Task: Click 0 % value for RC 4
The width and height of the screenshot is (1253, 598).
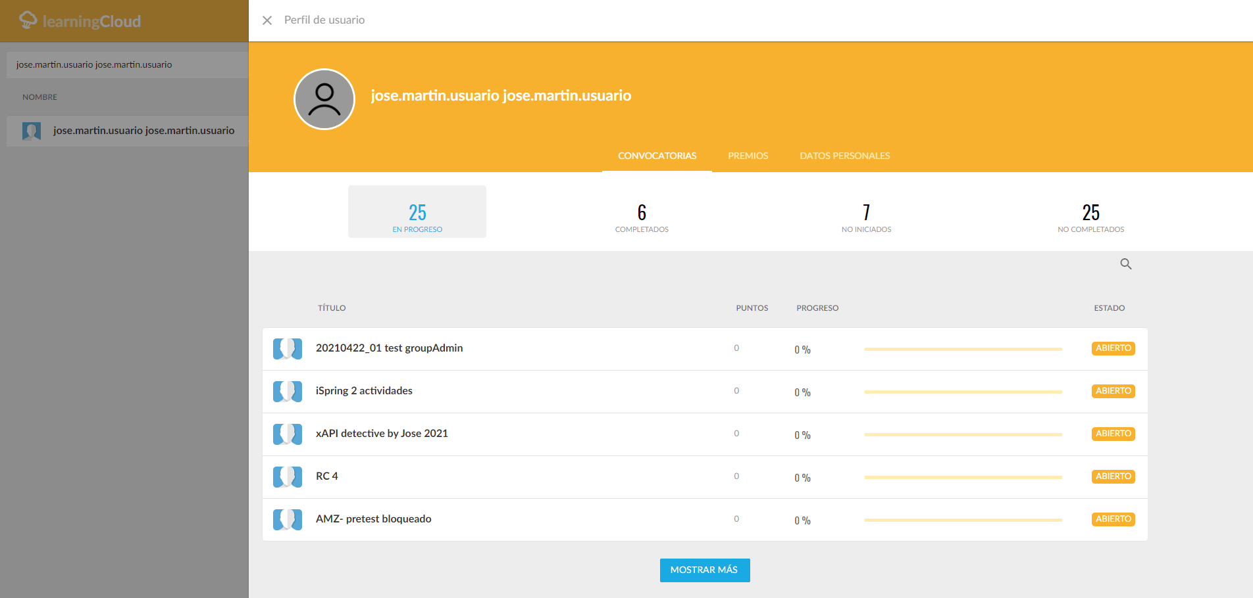Action: click(x=802, y=478)
